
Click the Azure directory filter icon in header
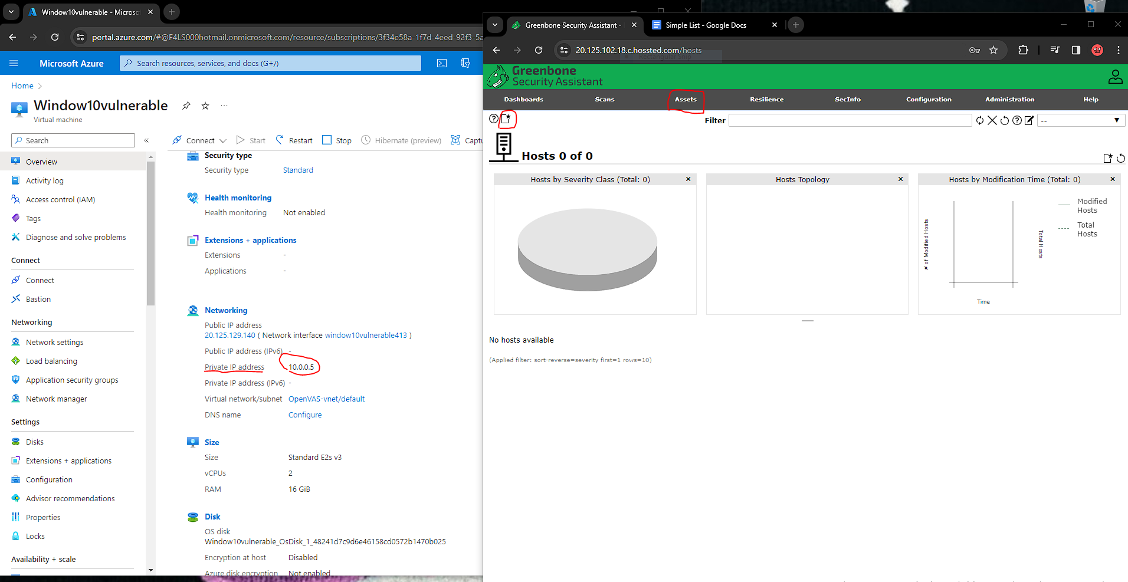coord(465,63)
